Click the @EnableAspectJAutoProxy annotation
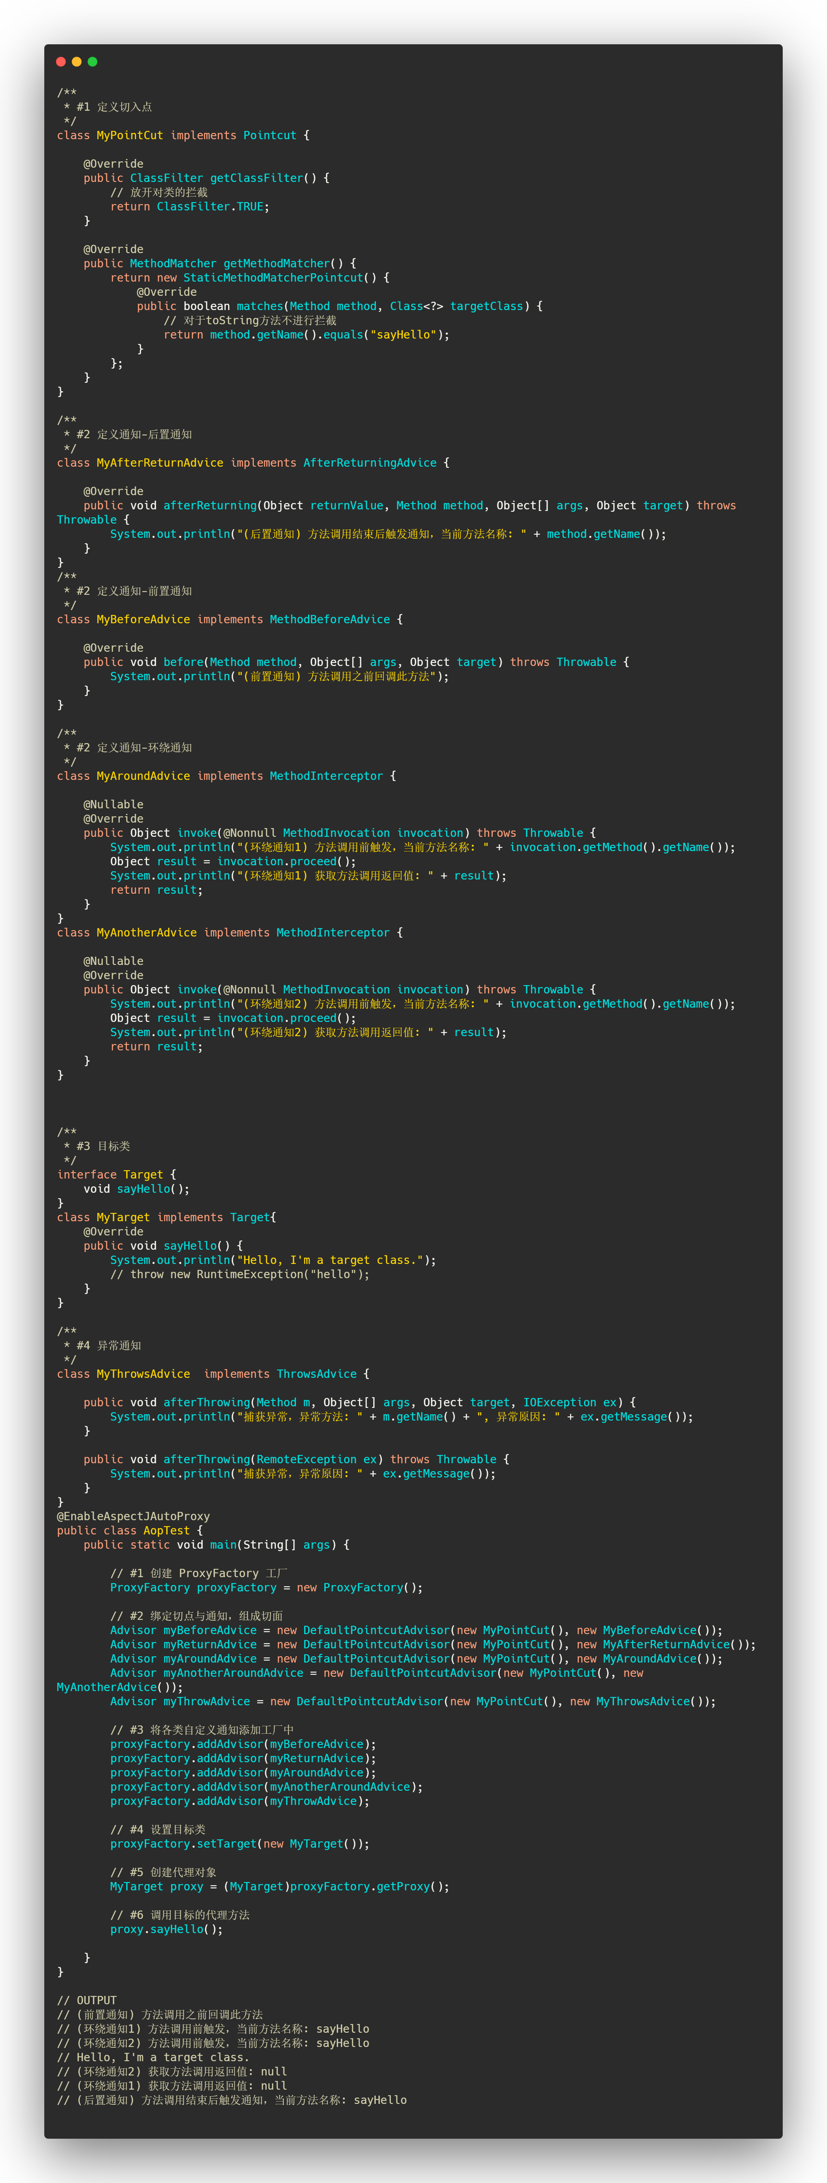This screenshot has height=2183, width=827. pyautogui.click(x=133, y=1516)
